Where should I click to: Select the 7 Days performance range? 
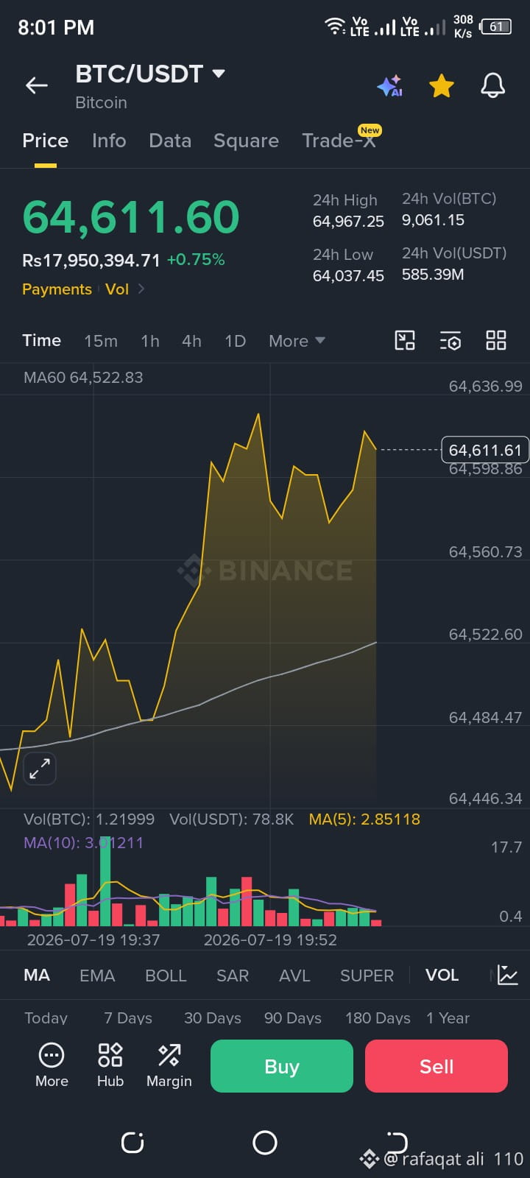point(128,1018)
